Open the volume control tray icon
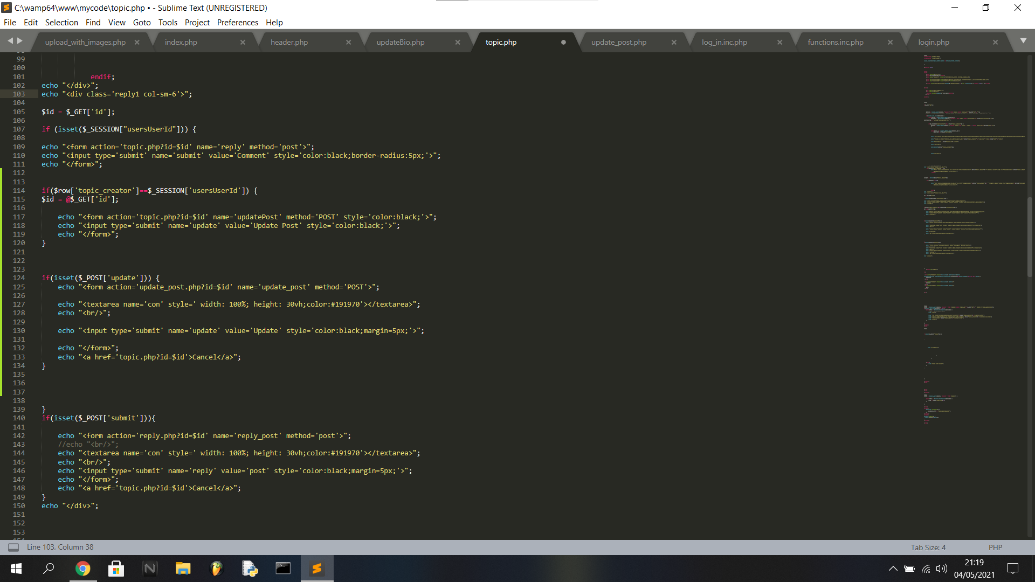1035x582 pixels. [942, 569]
